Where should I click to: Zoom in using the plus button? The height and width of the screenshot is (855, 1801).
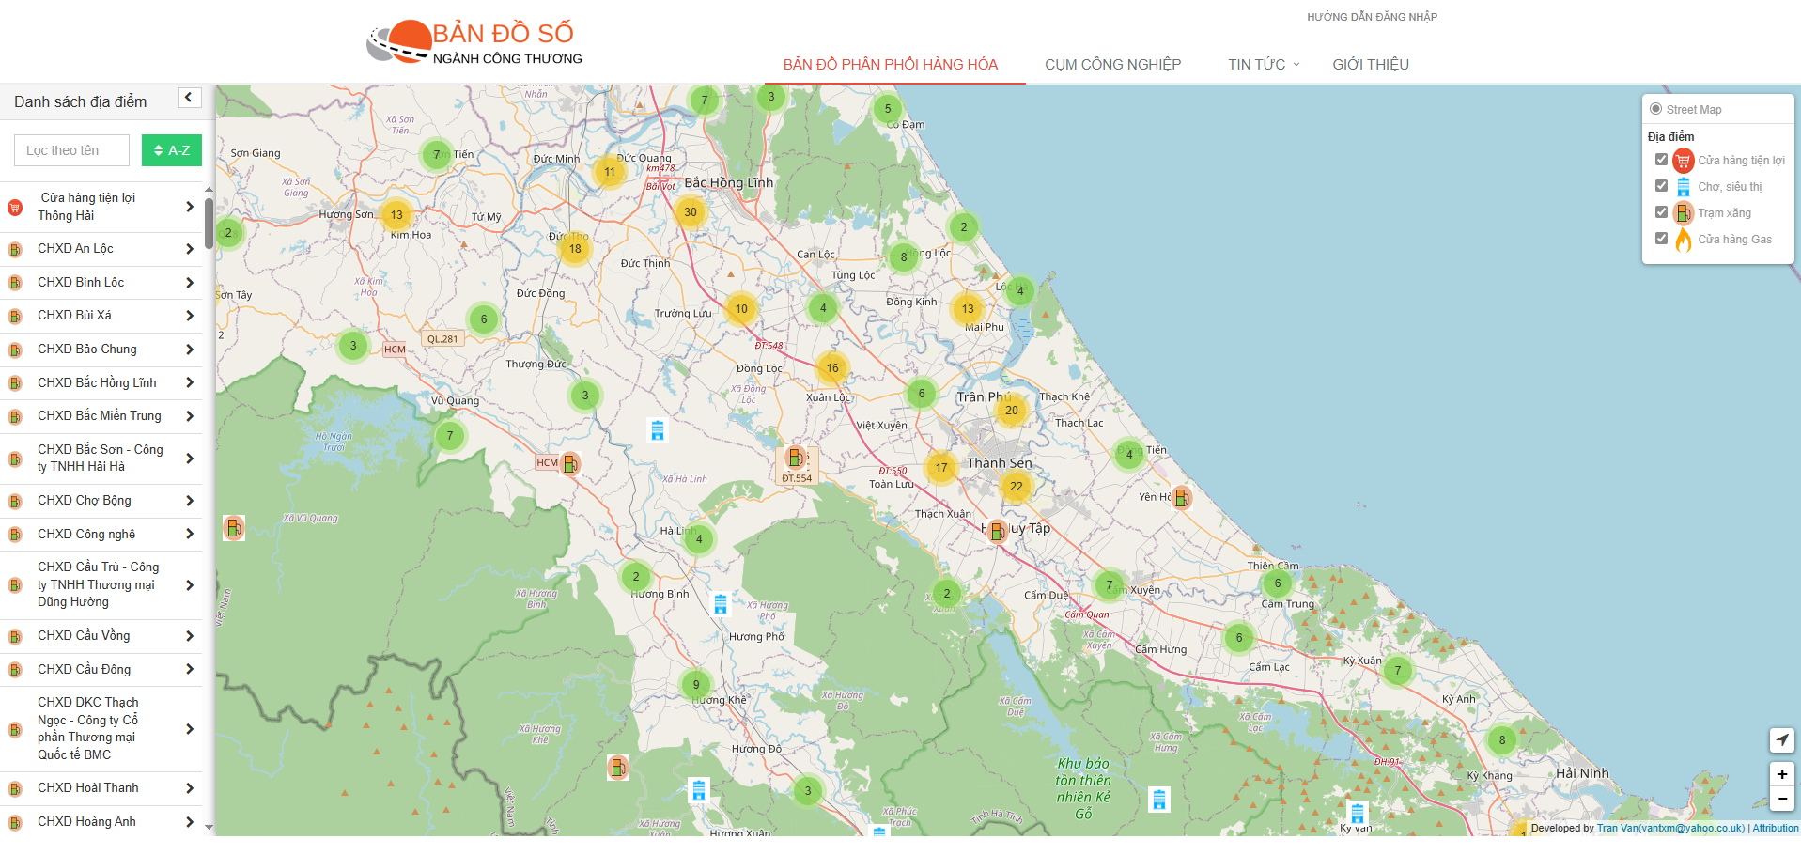1781,774
